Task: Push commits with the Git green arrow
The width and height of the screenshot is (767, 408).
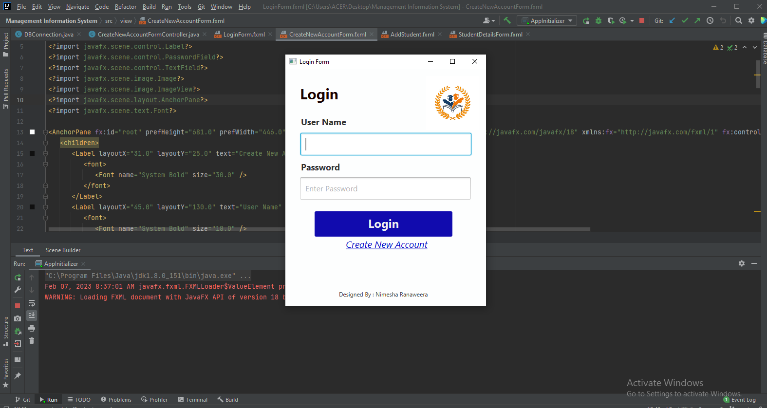Action: pos(697,20)
